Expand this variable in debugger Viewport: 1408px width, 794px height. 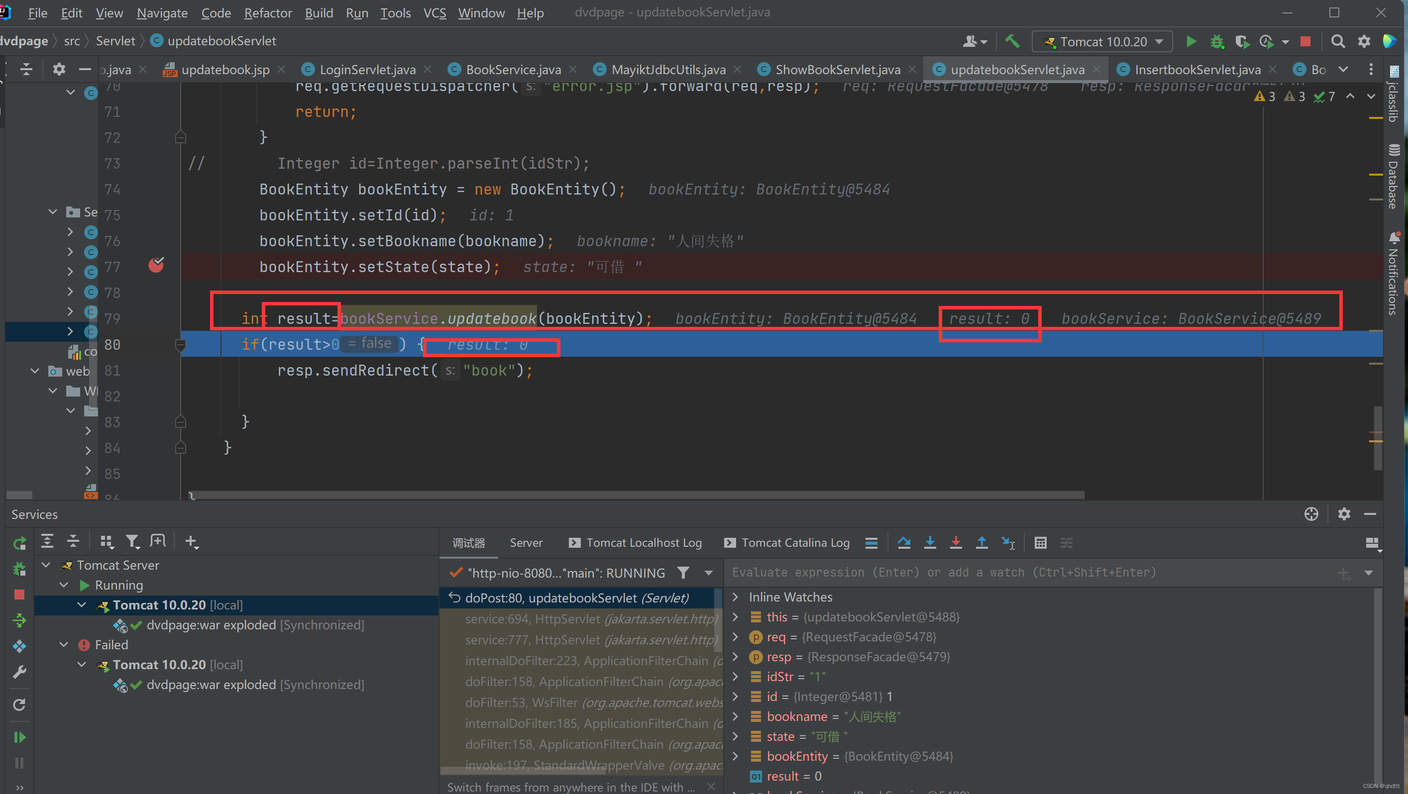click(735, 616)
